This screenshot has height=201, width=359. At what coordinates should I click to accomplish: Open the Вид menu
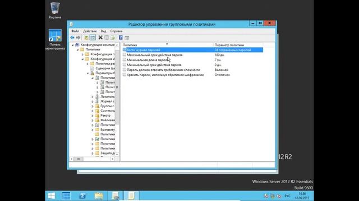(103, 31)
